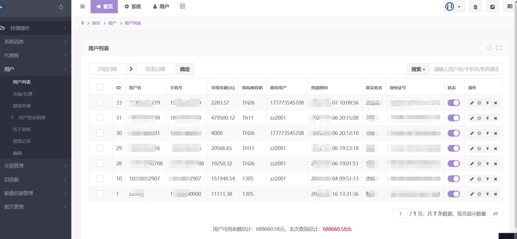Expand the 快捷操作 sidebar section
Image resolution: width=517 pixels, height=239 pixels.
coord(36,28)
